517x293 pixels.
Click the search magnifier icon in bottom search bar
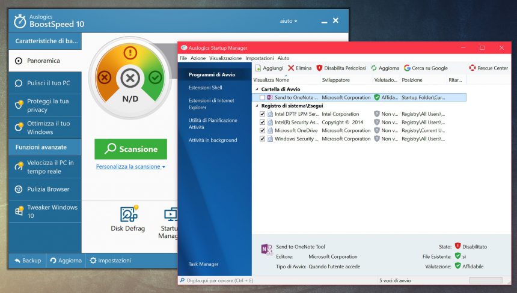[182, 280]
